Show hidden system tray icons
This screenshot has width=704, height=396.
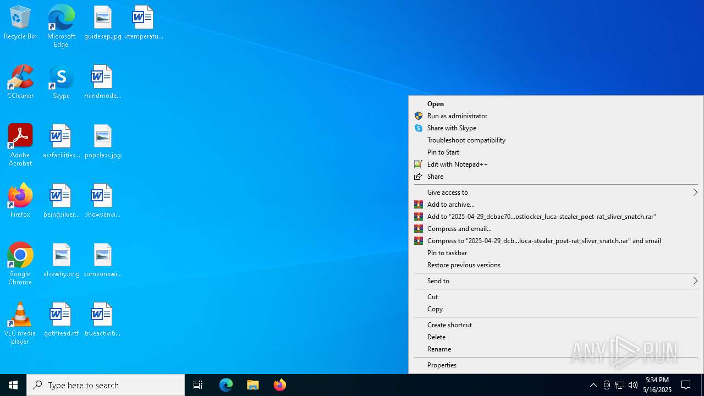[593, 385]
